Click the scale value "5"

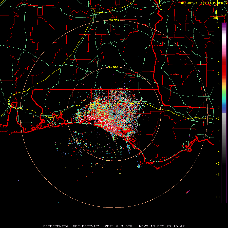(219, 51)
